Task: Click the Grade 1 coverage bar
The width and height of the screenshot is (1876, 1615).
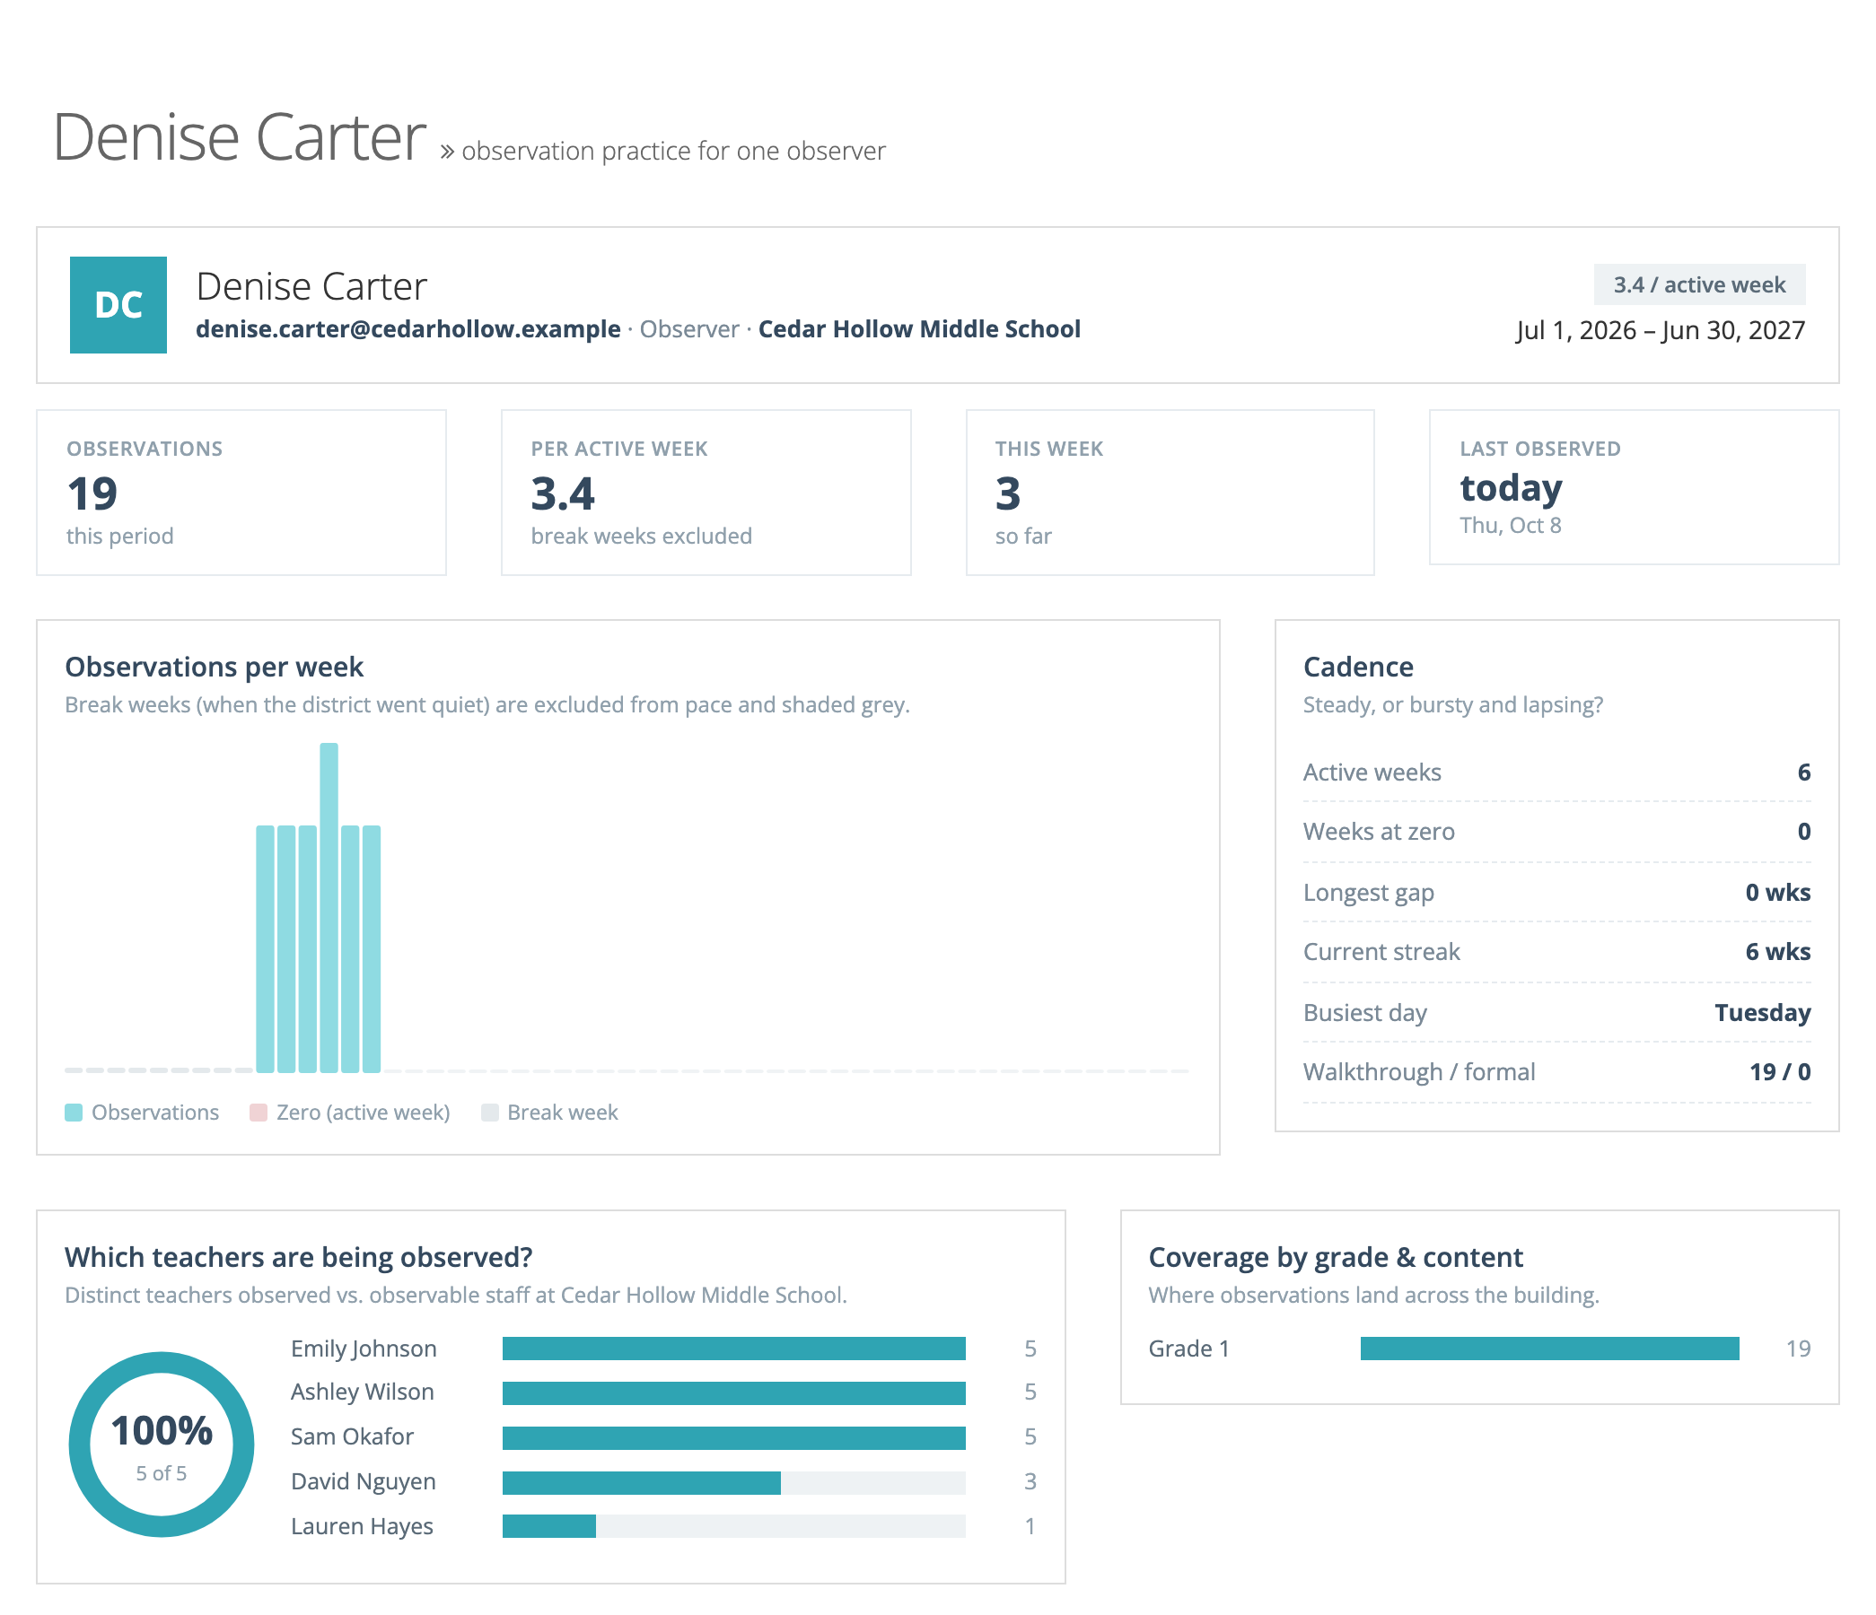Action: click(x=1550, y=1349)
